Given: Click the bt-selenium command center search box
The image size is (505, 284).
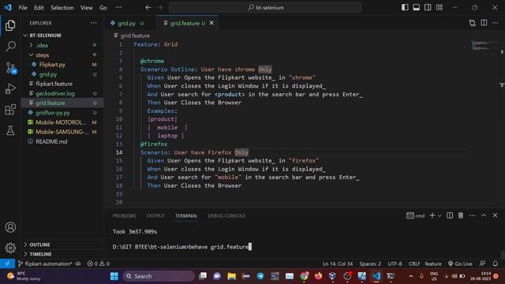Looking at the screenshot, I should (x=265, y=7).
